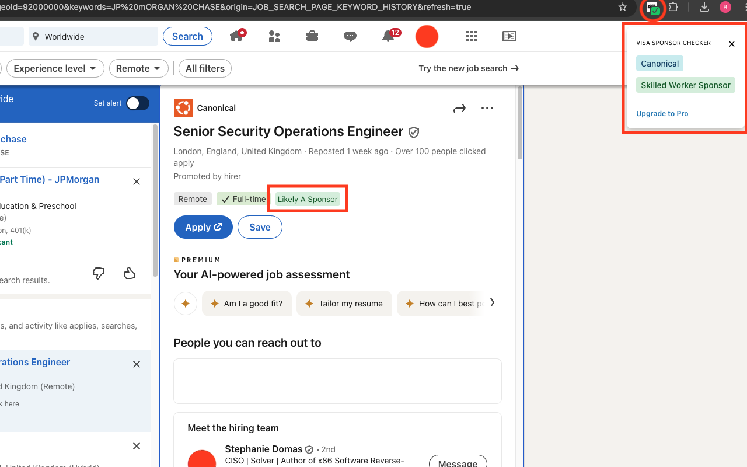Open the Jobs briefcase icon
The width and height of the screenshot is (747, 467).
[x=312, y=36]
